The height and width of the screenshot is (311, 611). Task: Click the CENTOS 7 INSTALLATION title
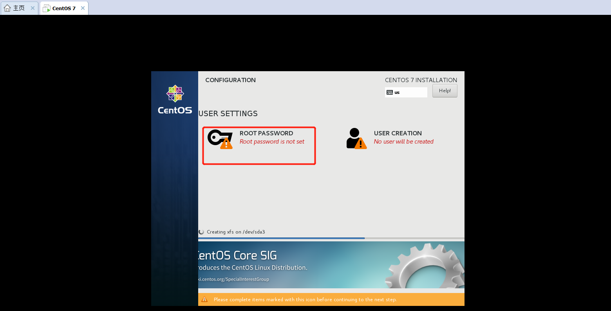tap(421, 80)
